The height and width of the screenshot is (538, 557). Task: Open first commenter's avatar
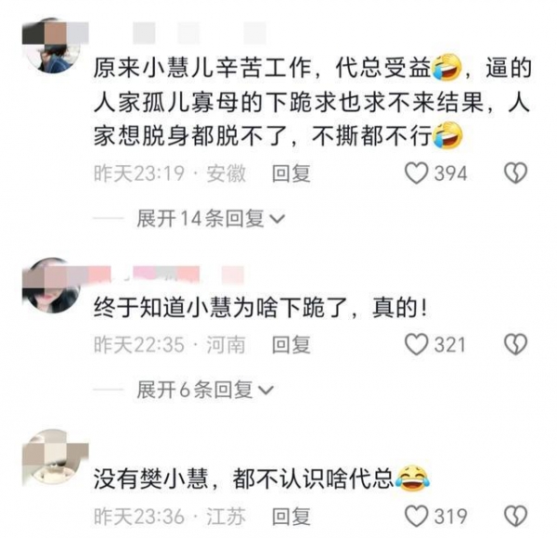coord(51,45)
